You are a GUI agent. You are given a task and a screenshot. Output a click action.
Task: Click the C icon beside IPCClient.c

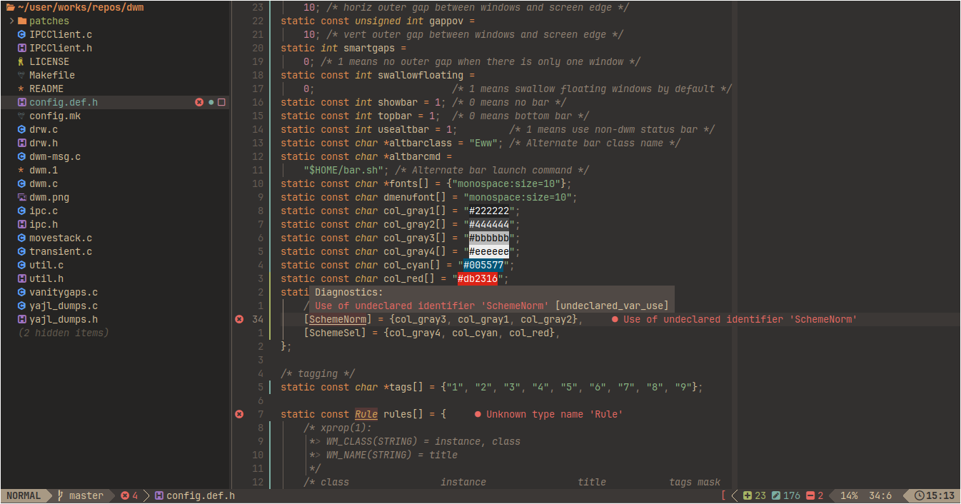pos(22,34)
